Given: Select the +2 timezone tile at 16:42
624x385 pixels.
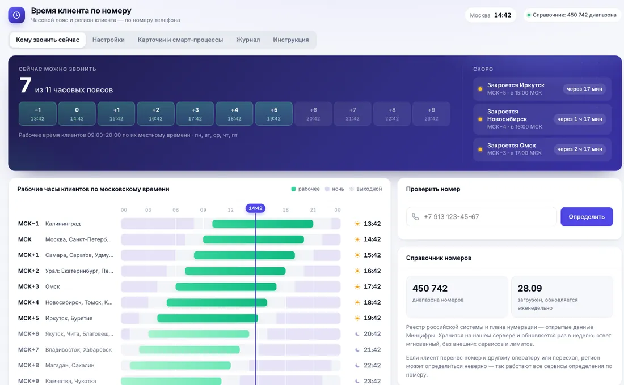Looking at the screenshot, I should point(155,114).
